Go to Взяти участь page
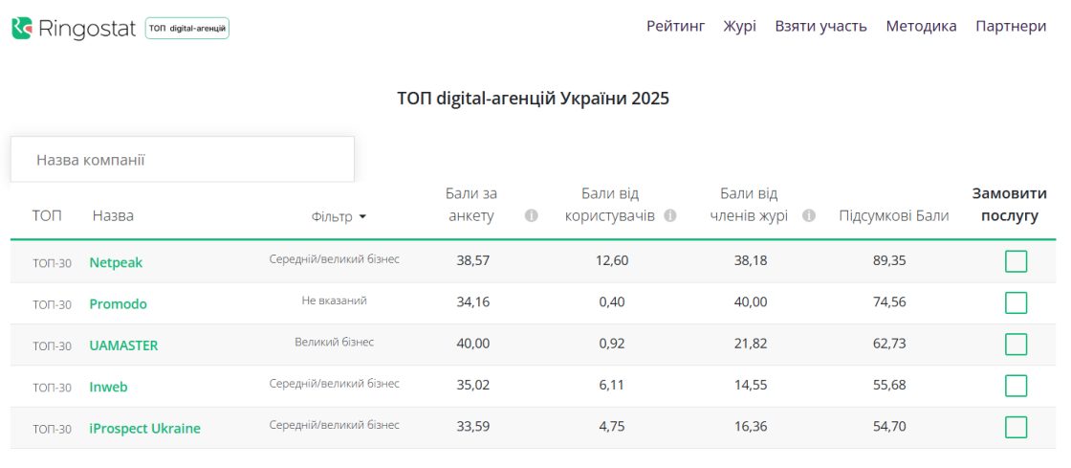This screenshot has width=1071, height=468. point(821,27)
